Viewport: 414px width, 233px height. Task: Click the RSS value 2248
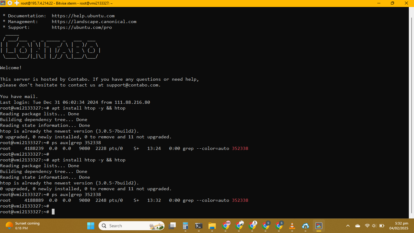click(101, 200)
